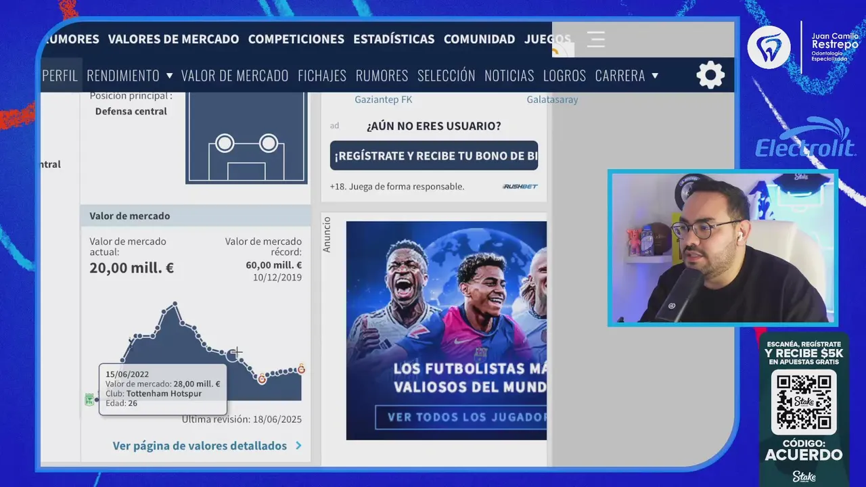This screenshot has width=866, height=487.
Task: Click 'Última revisión: 18/06/2025' text
Action: [x=242, y=419]
